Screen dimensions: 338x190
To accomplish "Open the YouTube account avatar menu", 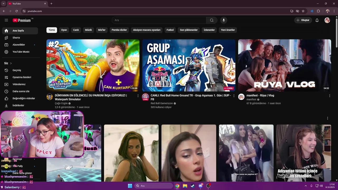I will (327, 20).
